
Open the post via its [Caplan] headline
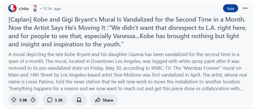(x=128, y=32)
